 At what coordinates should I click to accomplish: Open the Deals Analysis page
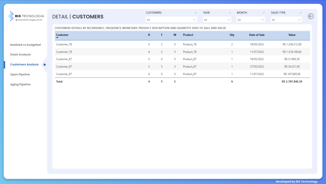pos(20,55)
